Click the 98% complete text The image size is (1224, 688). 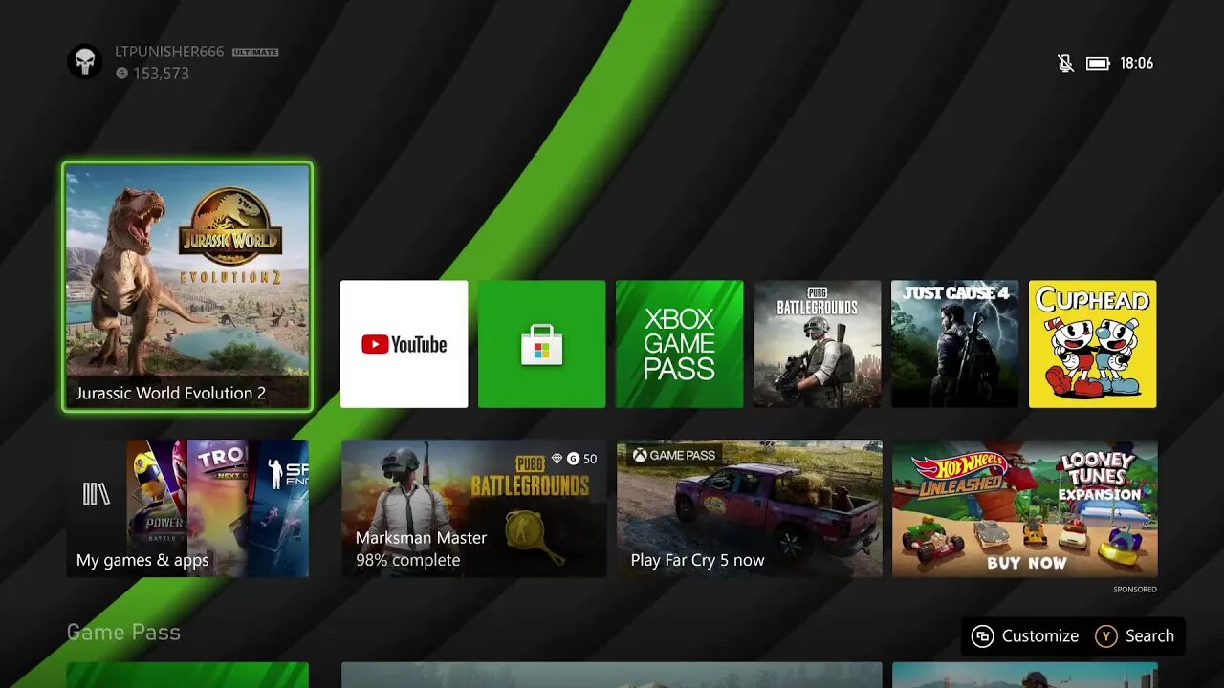[408, 560]
